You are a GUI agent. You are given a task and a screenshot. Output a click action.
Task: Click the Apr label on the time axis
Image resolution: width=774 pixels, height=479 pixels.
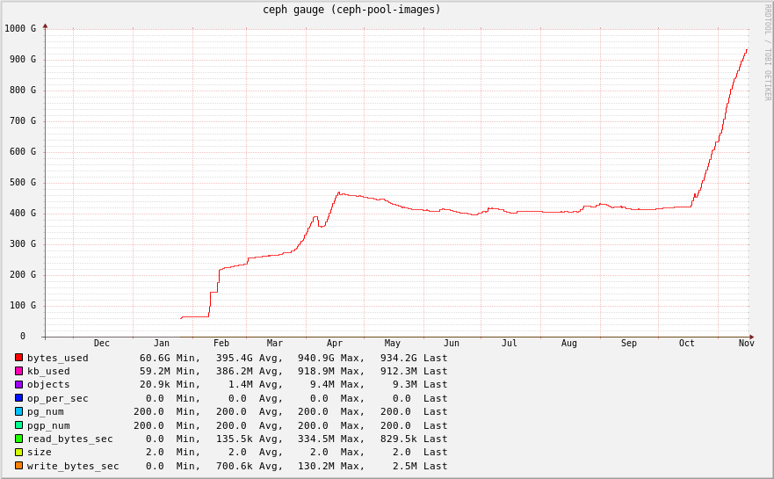pyautogui.click(x=335, y=343)
